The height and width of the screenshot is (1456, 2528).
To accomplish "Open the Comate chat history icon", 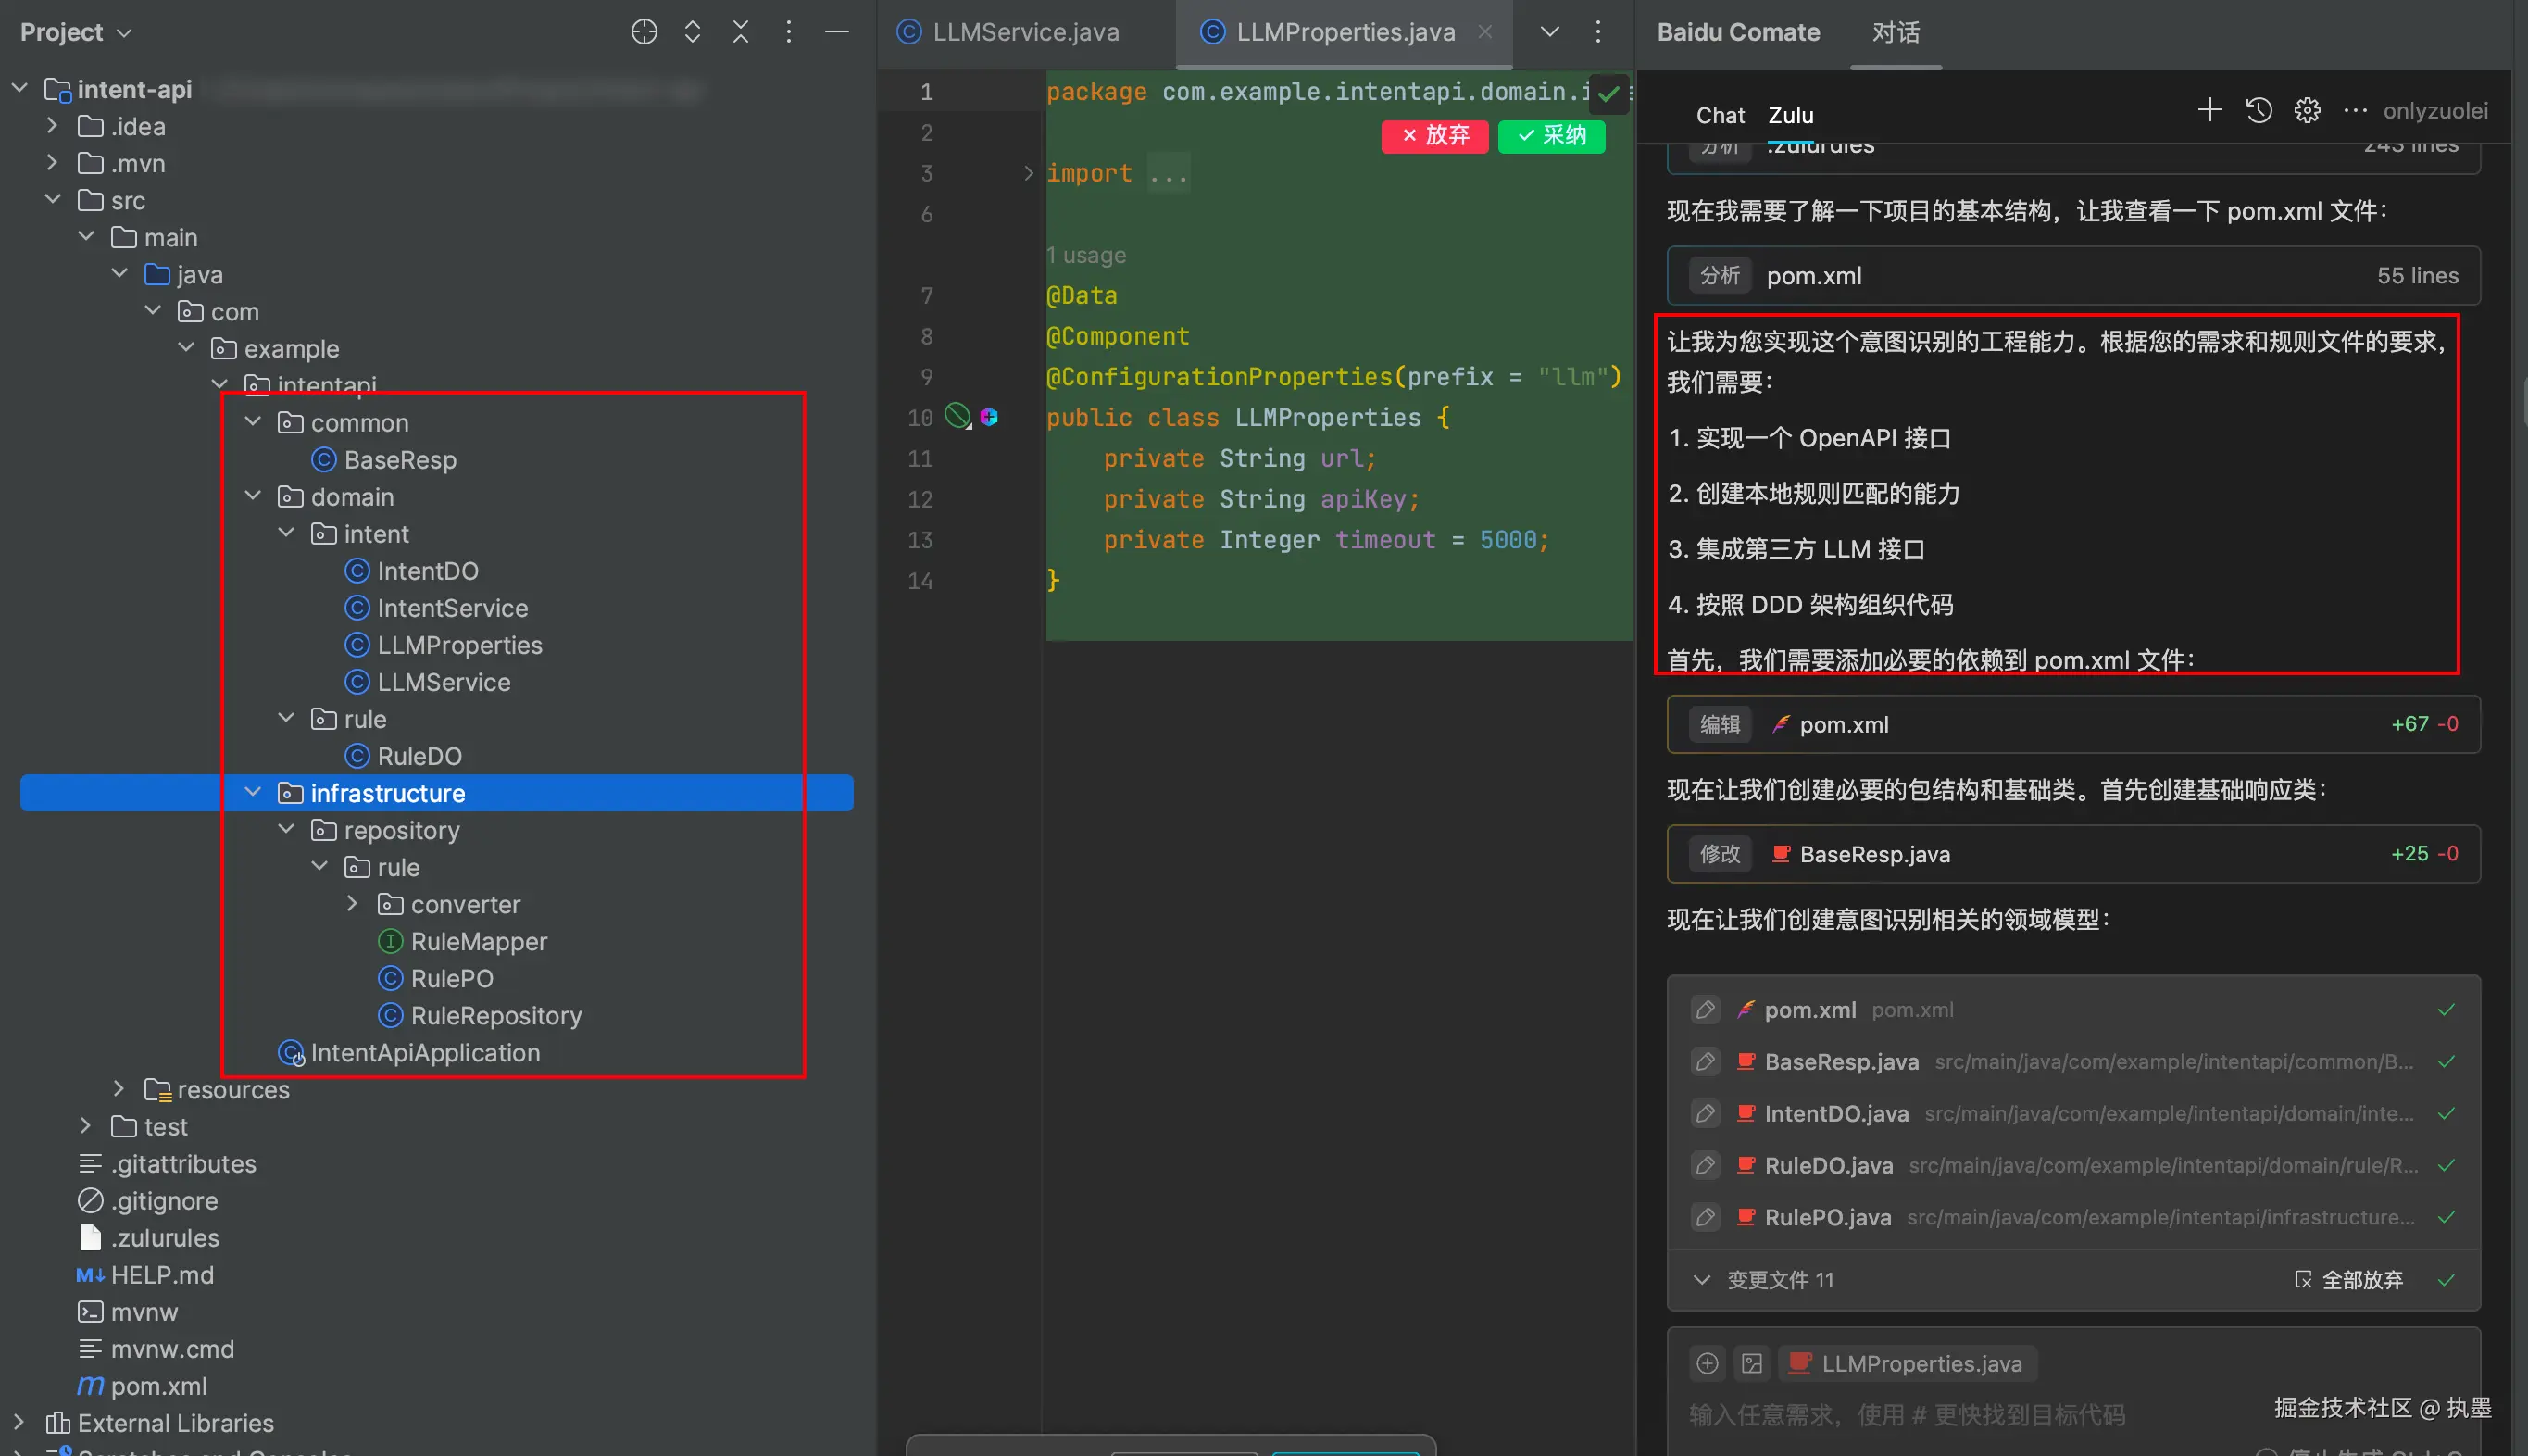I will coord(2259,110).
